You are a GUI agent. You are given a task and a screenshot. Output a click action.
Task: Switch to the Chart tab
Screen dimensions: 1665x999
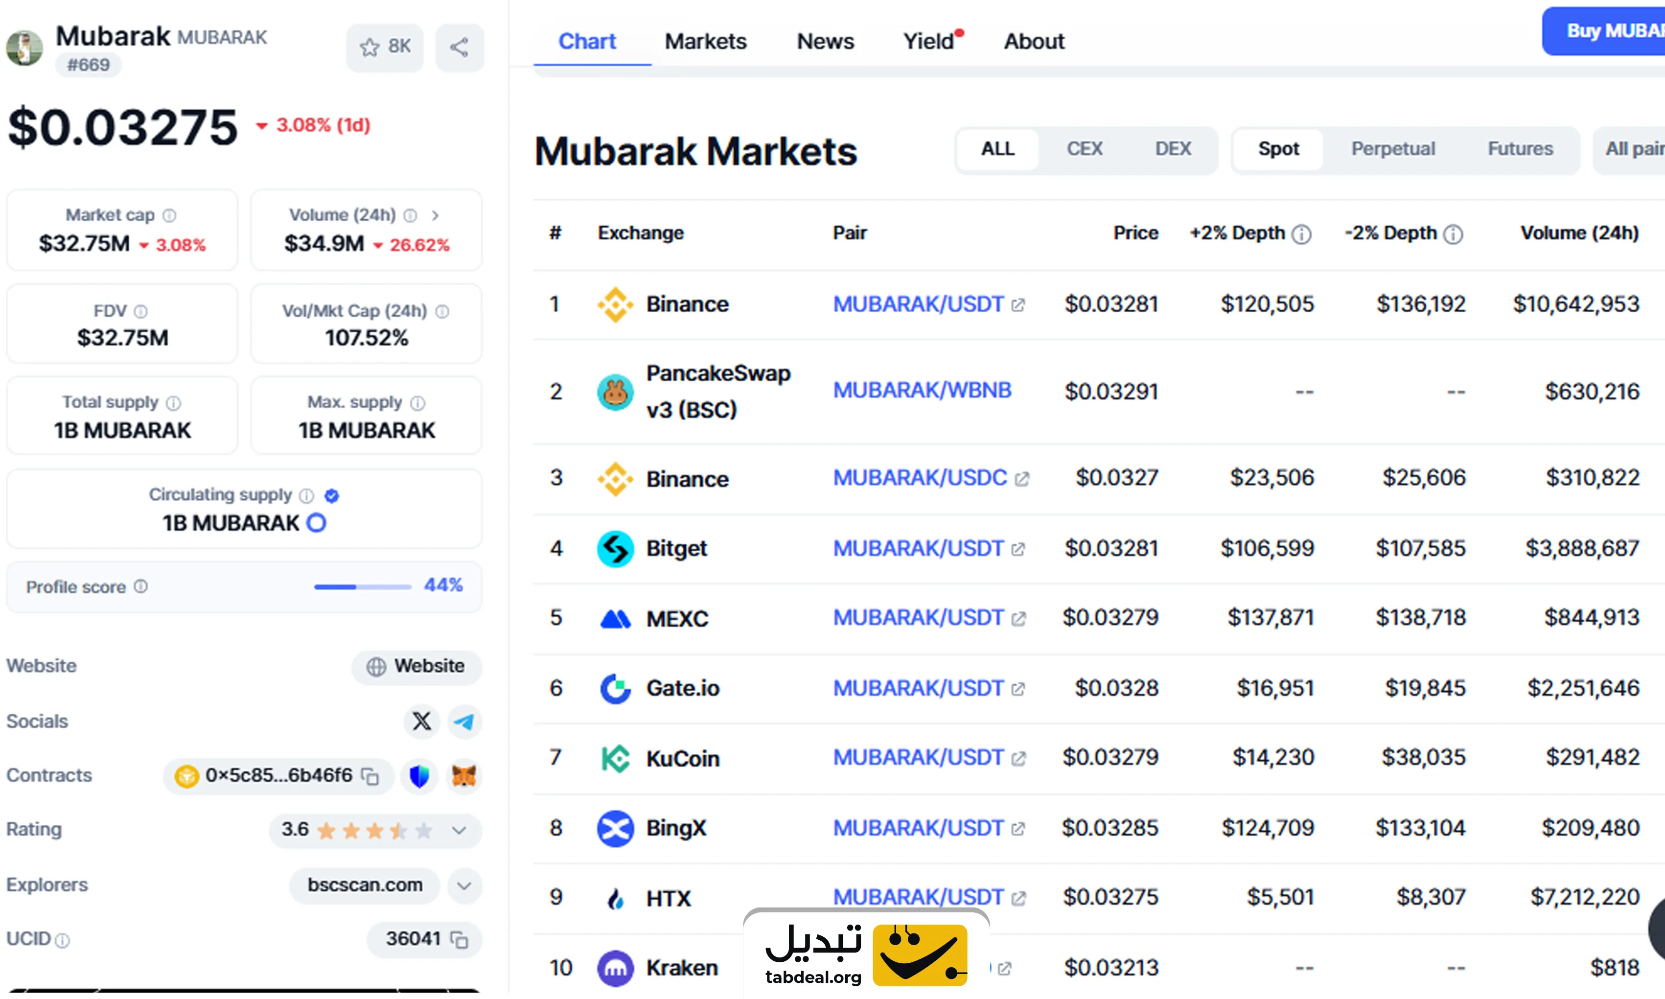587,42
